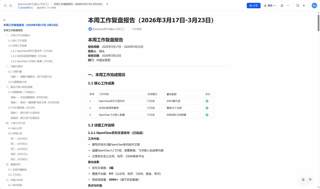Select outline title 本周工作复盘报告（2026年3月17日-3月23日）
The image size is (320, 189).
click(x=31, y=25)
